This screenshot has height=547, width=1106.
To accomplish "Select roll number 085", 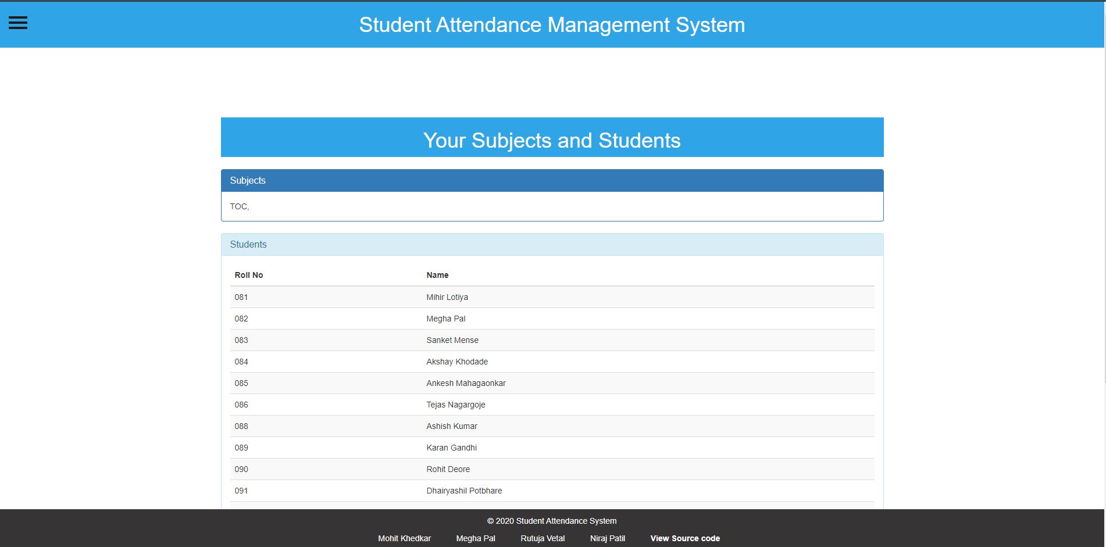I will 241,383.
